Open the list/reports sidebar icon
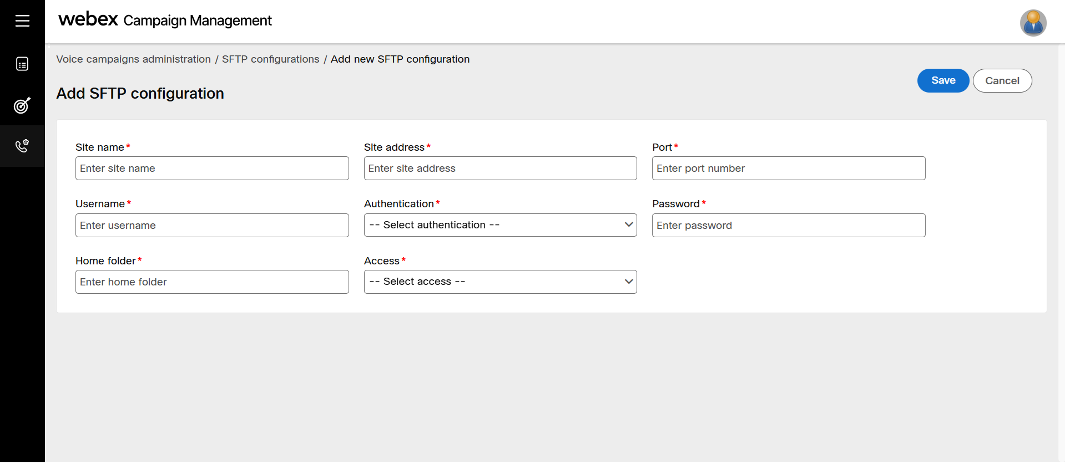1065x470 pixels. click(22, 64)
